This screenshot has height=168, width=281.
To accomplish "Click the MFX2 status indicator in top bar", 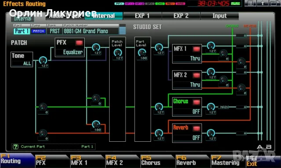I will click(x=140, y=3).
